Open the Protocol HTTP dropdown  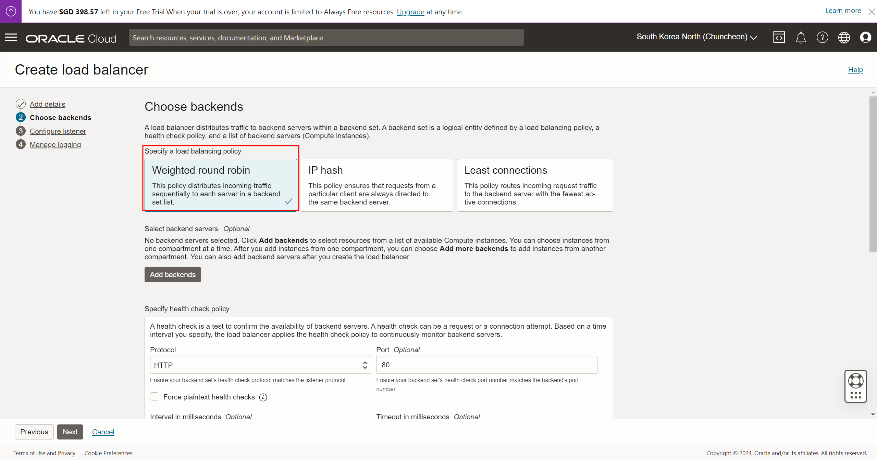(260, 365)
